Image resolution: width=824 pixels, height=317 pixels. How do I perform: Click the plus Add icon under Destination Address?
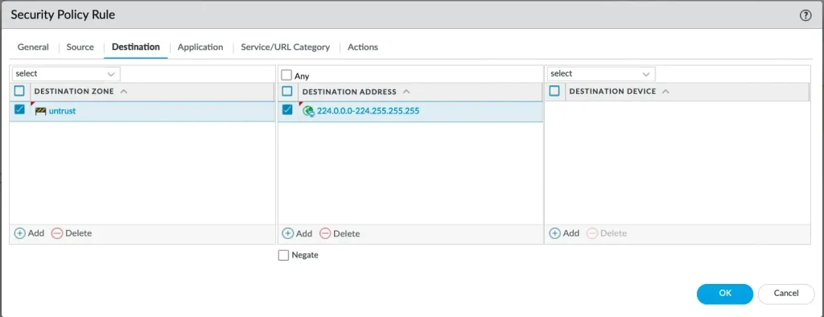(x=288, y=233)
